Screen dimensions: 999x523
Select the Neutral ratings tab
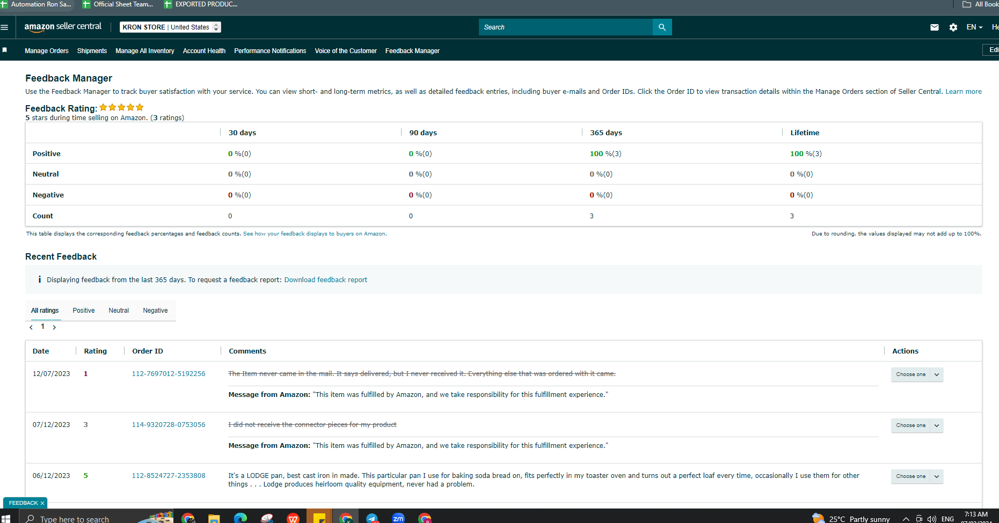point(119,311)
